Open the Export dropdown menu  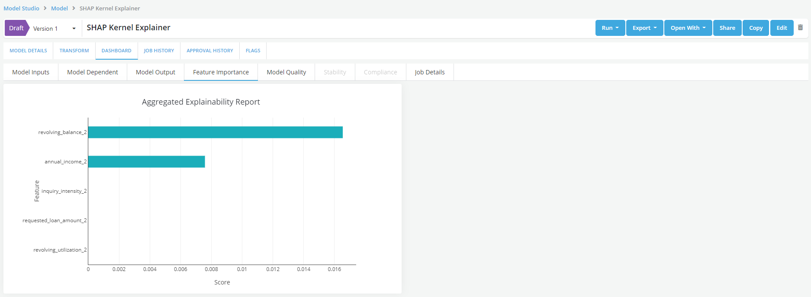coord(644,28)
